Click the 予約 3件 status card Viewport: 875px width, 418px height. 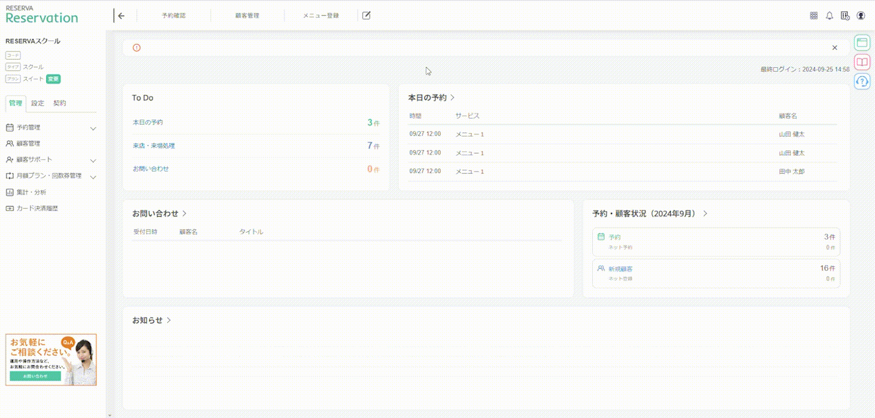[x=716, y=242]
